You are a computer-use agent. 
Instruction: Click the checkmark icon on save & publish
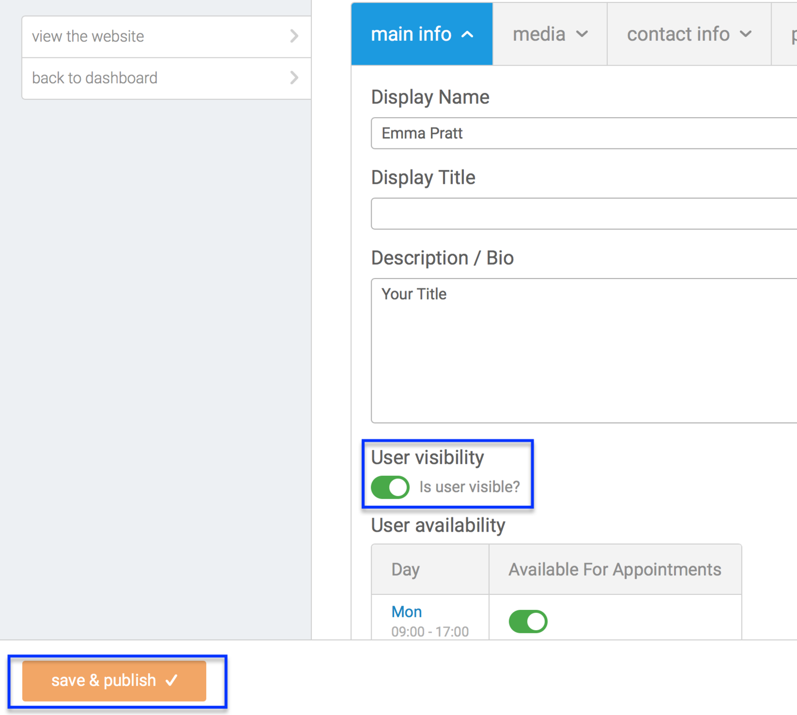[172, 680]
